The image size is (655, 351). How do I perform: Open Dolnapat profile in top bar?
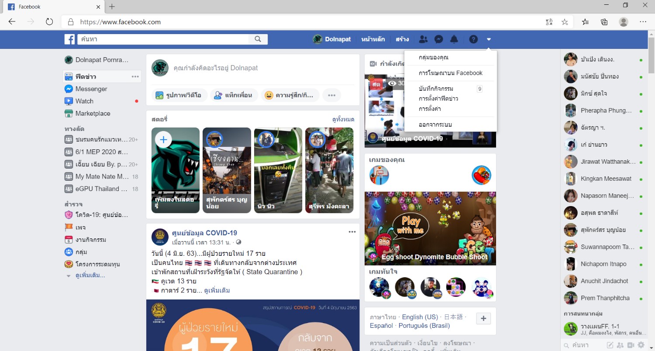click(x=332, y=39)
